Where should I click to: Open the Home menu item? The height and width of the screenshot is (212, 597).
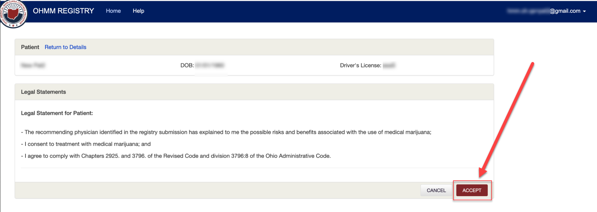tap(113, 11)
